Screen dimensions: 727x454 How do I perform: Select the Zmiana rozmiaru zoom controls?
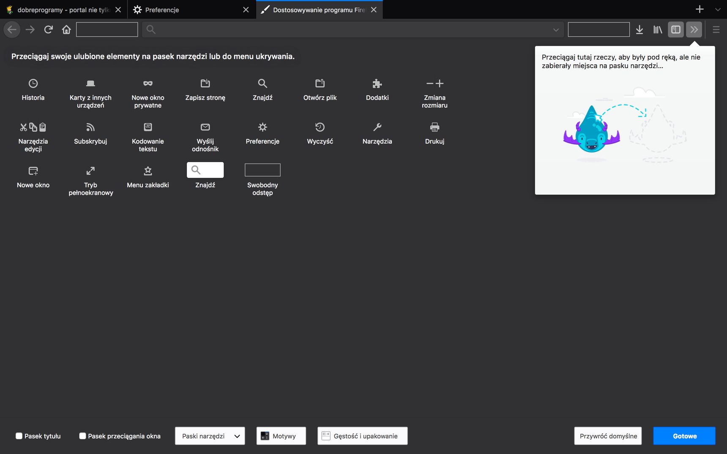pyautogui.click(x=435, y=83)
